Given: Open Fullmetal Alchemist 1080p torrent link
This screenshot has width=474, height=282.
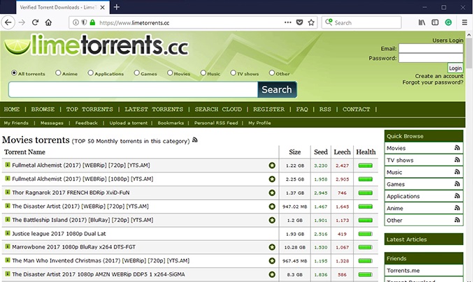Looking at the screenshot, I should 82,179.
